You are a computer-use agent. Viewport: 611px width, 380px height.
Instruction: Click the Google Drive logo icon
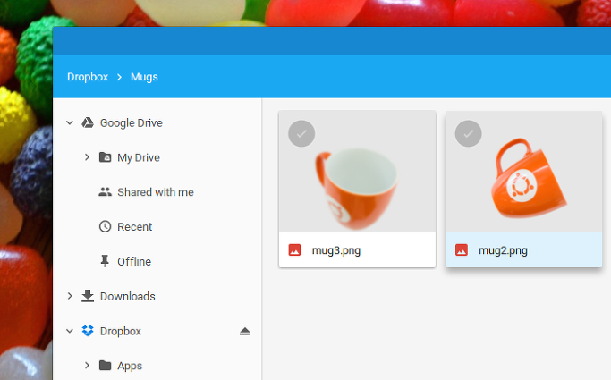click(x=88, y=123)
